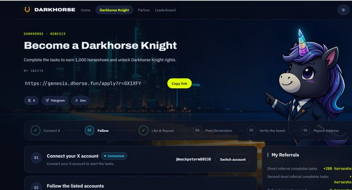Click the Connected status badge
Viewport: 352px width, 190px height.
click(x=114, y=156)
